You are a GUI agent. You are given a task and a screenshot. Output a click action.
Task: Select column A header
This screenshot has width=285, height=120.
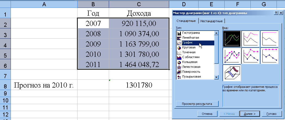(x=44, y=4)
